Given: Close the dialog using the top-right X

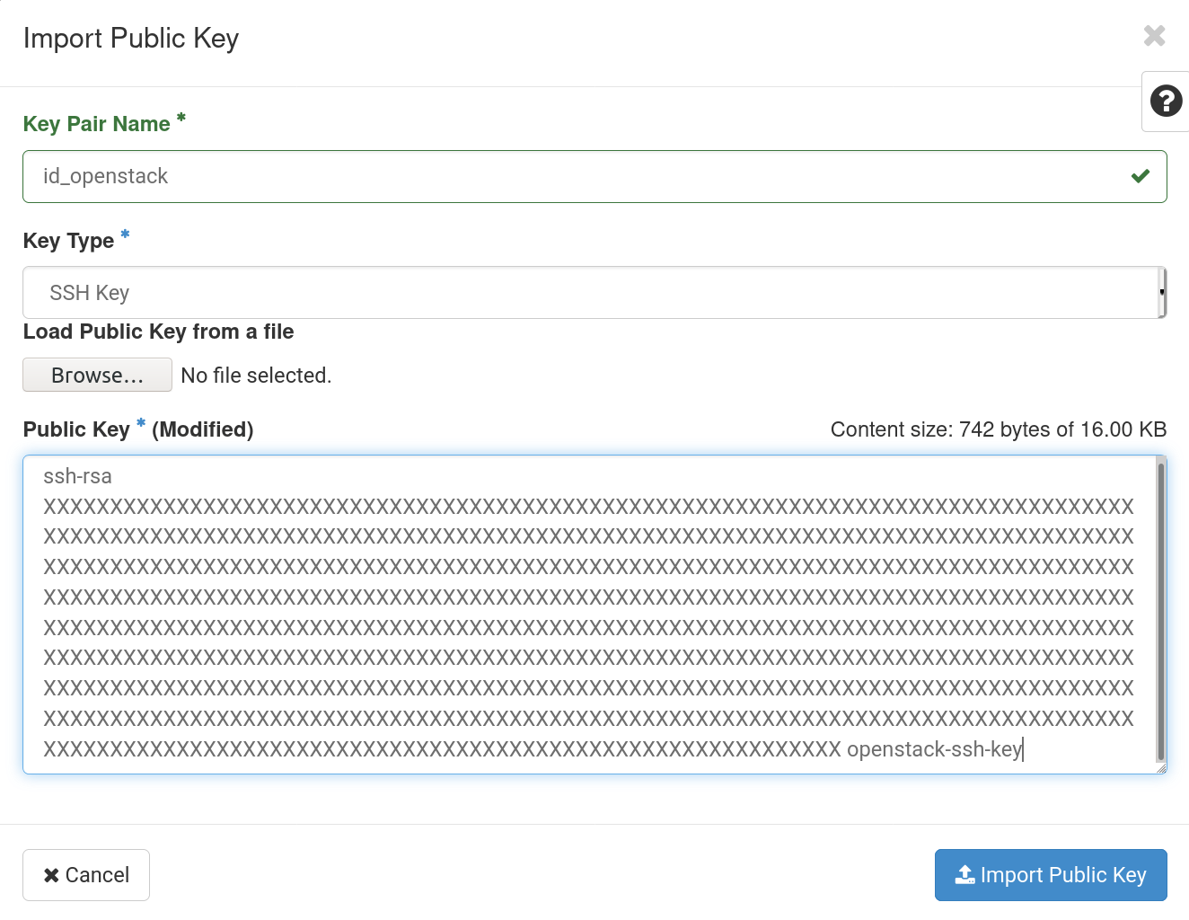Looking at the screenshot, I should click(1153, 36).
